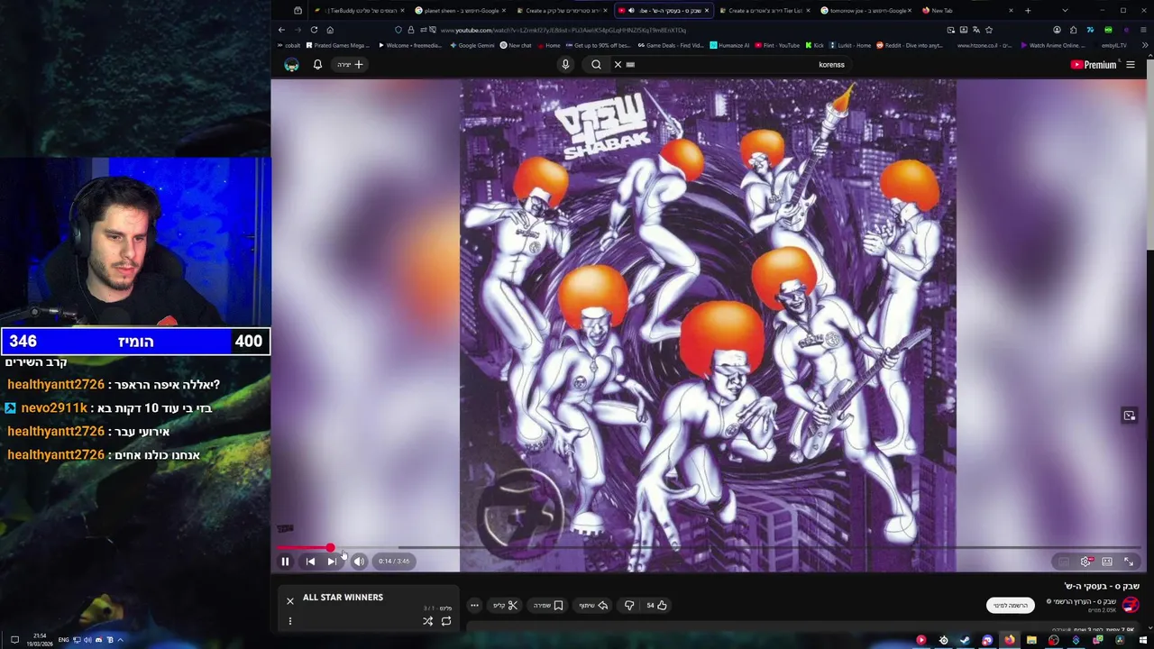Screen dimensions: 1154x649
Task: Show hidden system tray icons
Action: pos(120,640)
